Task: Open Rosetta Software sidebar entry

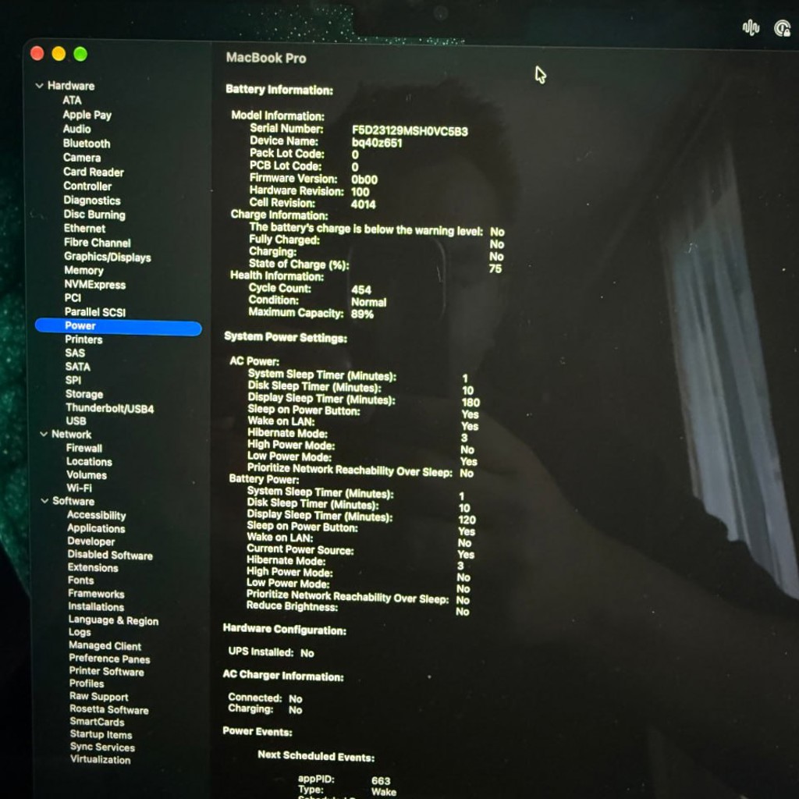Action: click(x=109, y=709)
